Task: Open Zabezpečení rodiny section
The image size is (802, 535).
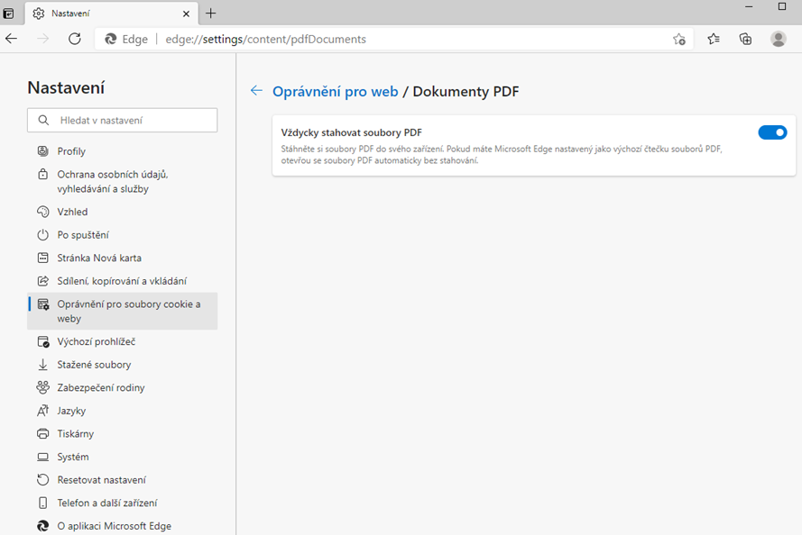Action: [x=123, y=387]
